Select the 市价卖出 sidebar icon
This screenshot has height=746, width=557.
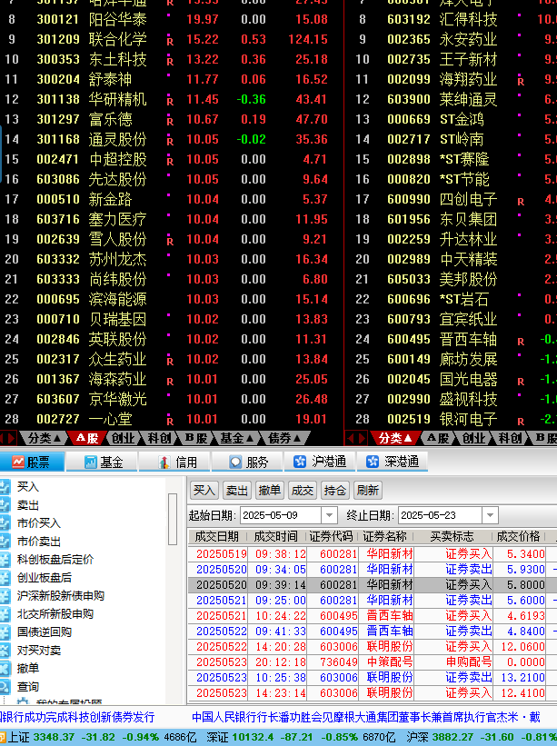[x=5, y=541]
